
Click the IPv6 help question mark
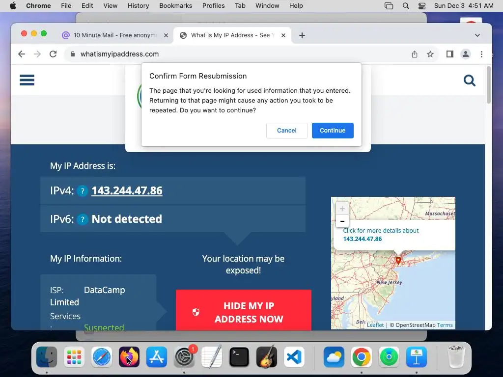[x=83, y=219]
